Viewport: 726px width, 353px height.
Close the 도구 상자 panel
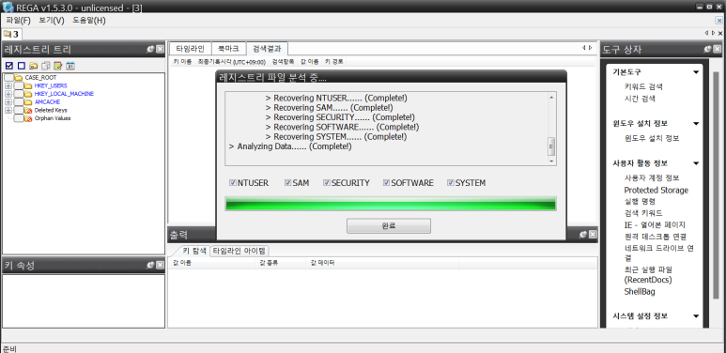click(717, 49)
